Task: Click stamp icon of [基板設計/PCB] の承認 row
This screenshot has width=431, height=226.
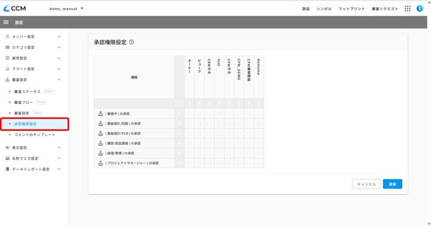Action: (x=101, y=133)
